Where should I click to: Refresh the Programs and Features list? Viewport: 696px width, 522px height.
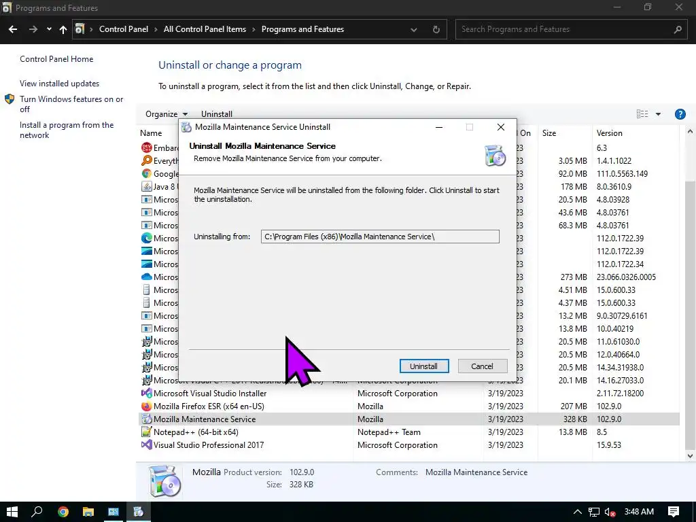(x=436, y=29)
